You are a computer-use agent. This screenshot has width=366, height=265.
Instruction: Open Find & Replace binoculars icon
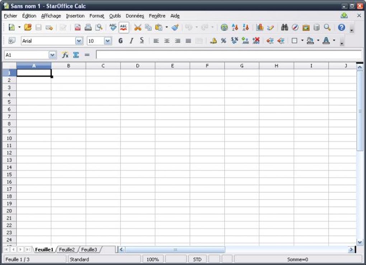pos(285,28)
